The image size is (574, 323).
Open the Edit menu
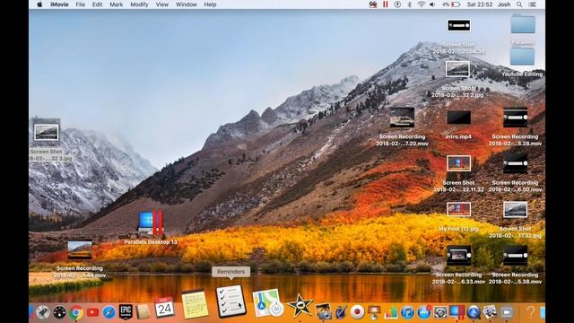[x=97, y=4]
